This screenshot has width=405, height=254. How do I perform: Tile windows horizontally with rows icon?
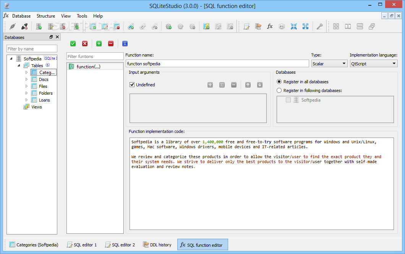click(x=360, y=26)
